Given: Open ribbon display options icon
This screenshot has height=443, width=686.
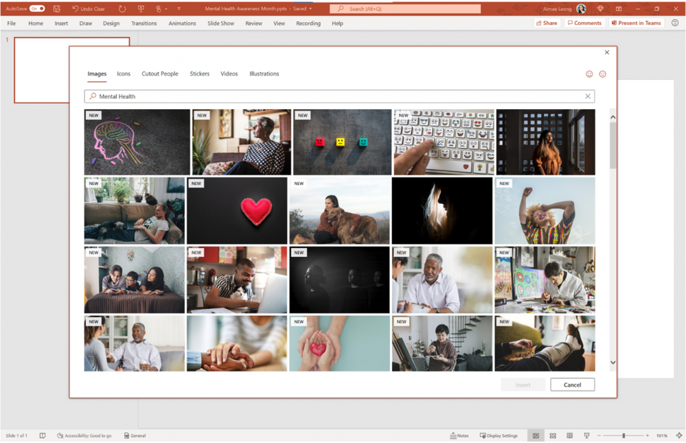Looking at the screenshot, I should pos(619,8).
